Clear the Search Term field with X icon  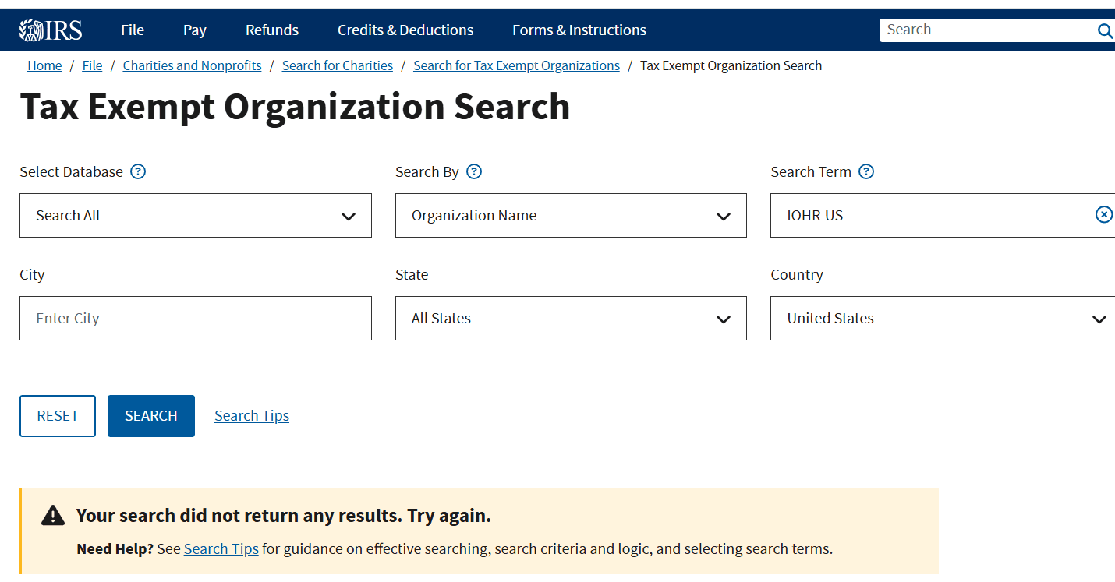pyautogui.click(x=1103, y=215)
